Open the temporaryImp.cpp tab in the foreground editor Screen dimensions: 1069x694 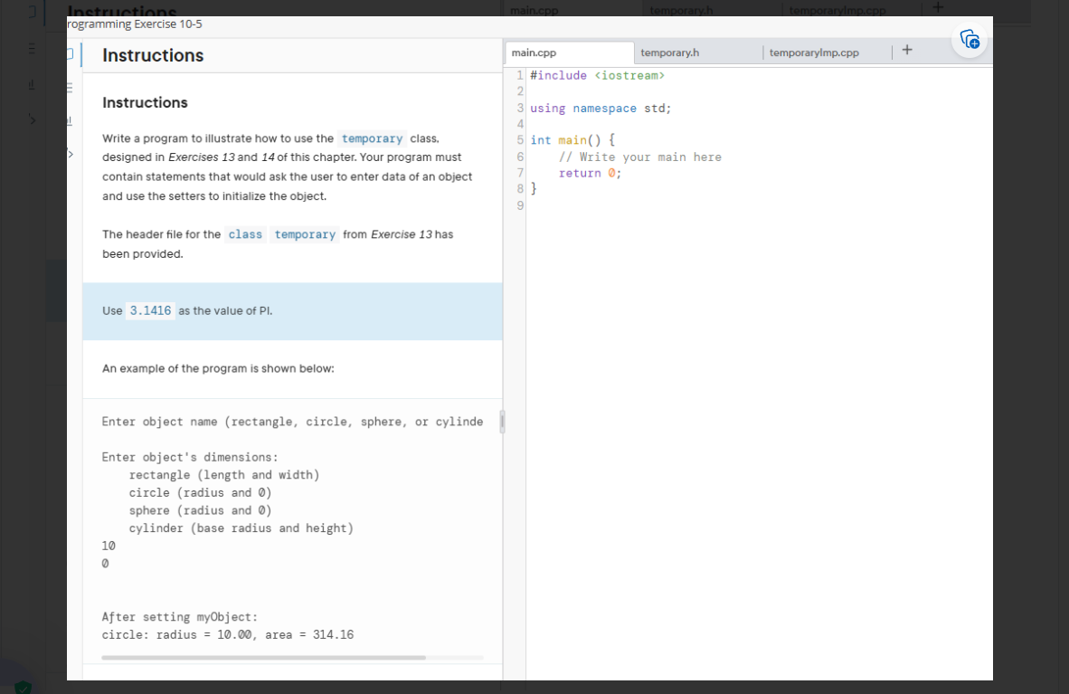pos(827,52)
